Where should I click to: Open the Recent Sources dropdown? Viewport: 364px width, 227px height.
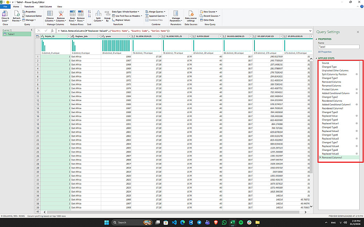pos(210,16)
